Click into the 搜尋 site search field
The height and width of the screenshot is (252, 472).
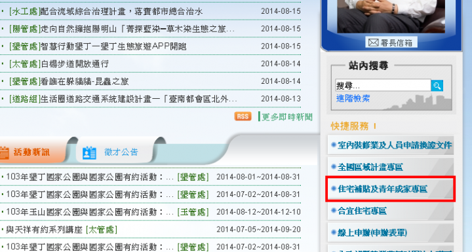(x=383, y=86)
